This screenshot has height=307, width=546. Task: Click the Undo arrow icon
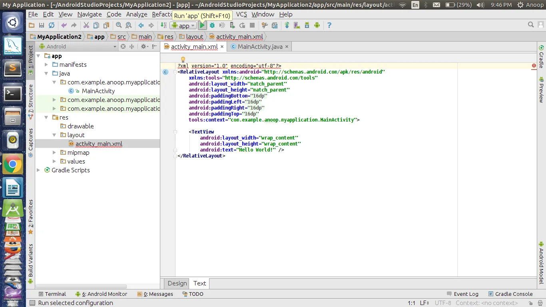coord(64,25)
